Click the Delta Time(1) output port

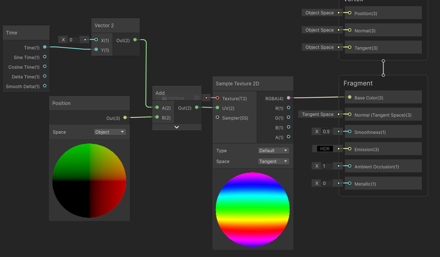[x=45, y=76]
